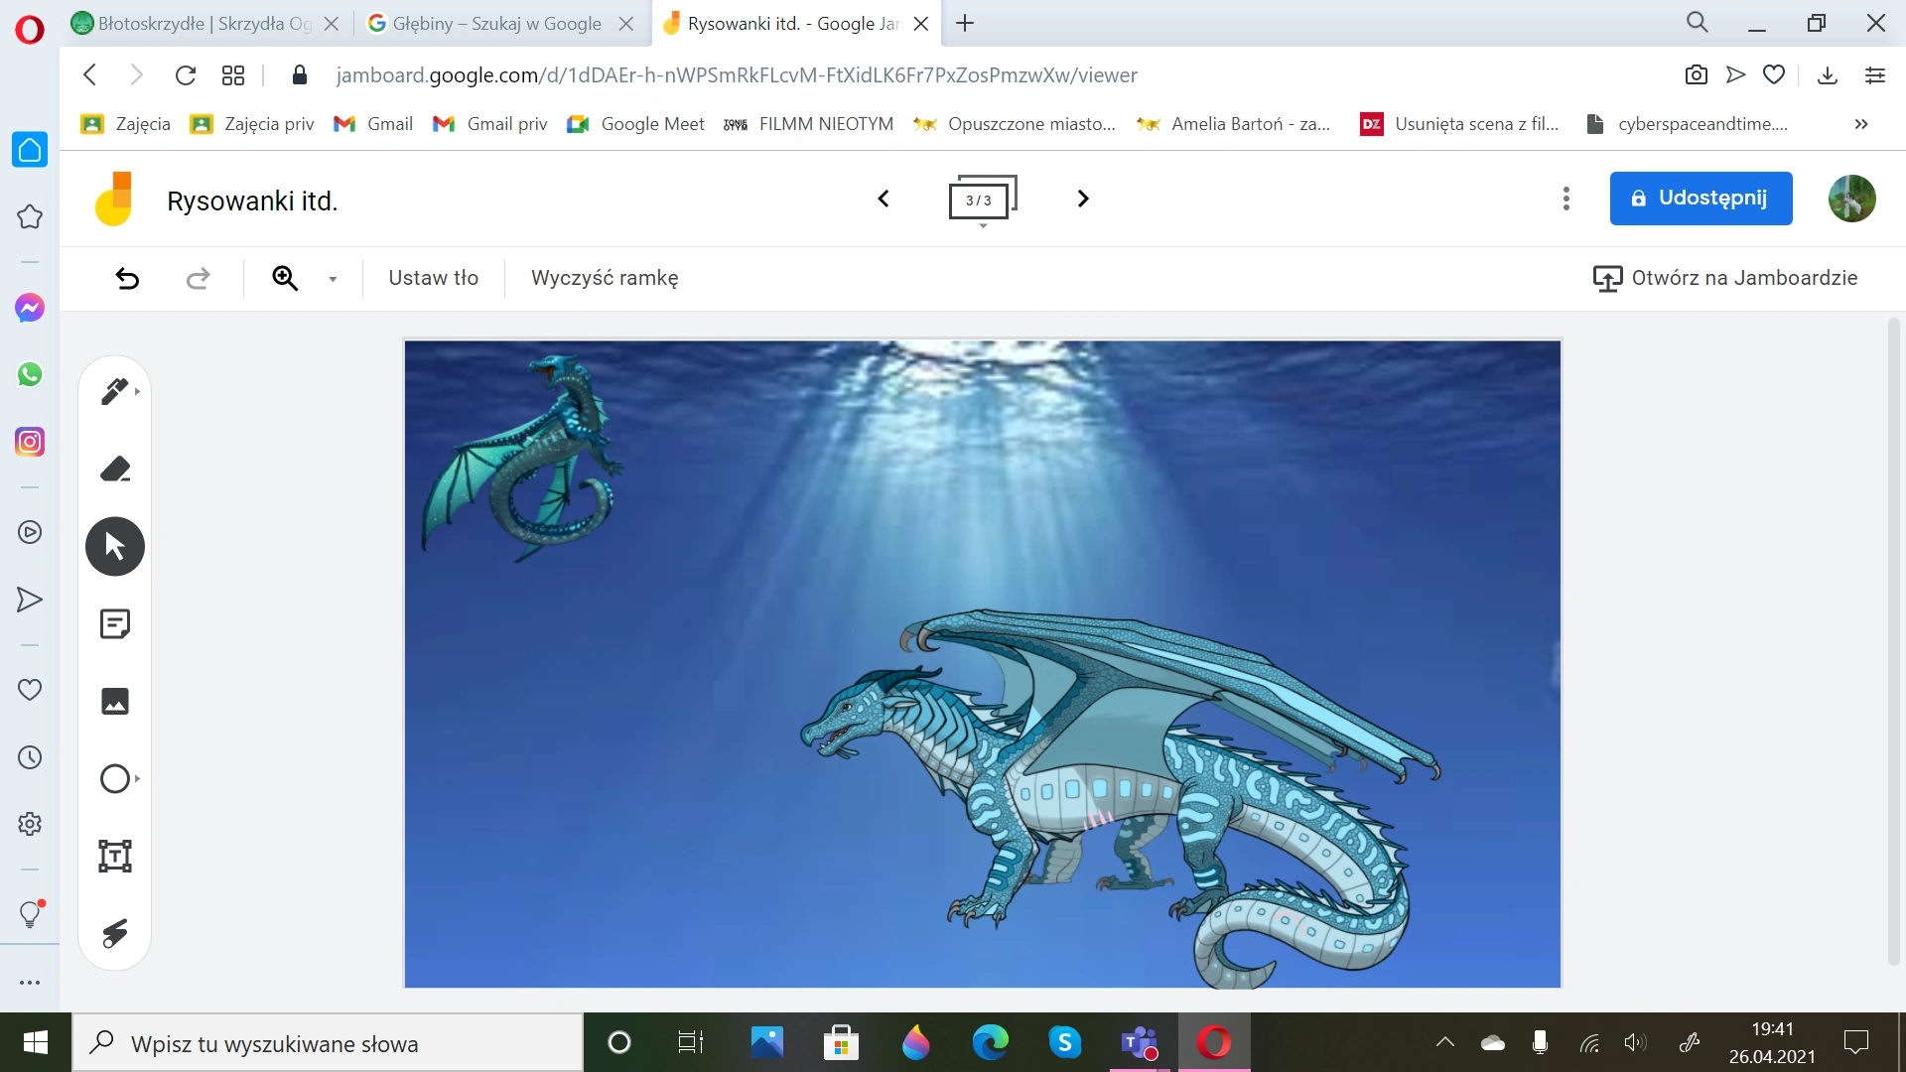Click the Udostępnij share button
The image size is (1906, 1072).
1701,199
